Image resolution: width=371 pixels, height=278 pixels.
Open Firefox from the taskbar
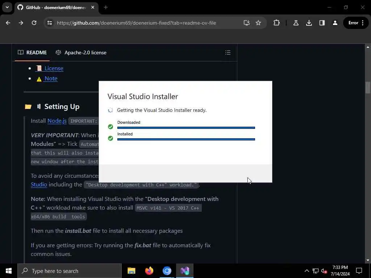(x=149, y=271)
